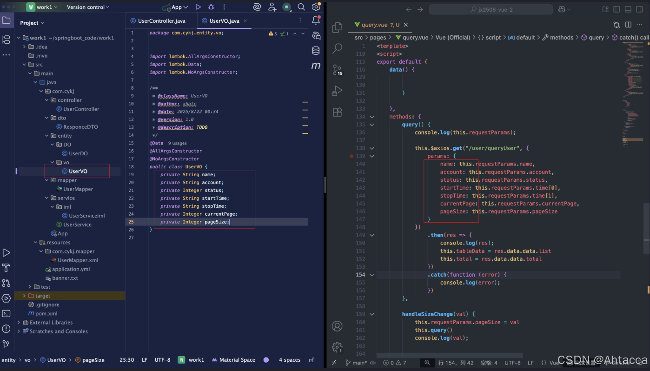The image size is (650, 371).
Task: Fold the methods block at line 134
Action: tap(371, 117)
